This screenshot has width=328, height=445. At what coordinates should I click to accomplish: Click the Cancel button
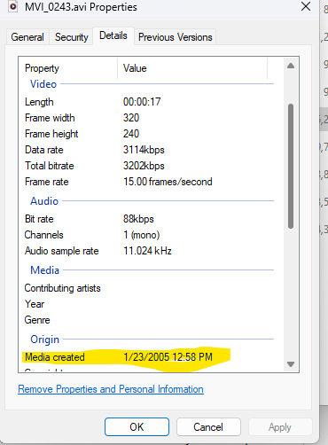coord(208,427)
